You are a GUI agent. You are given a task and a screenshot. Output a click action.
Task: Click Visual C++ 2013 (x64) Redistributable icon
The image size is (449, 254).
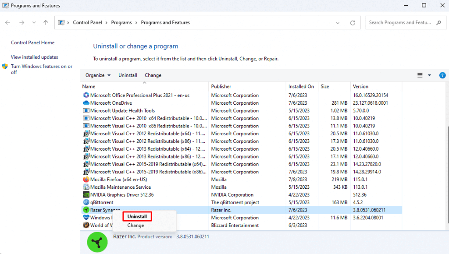click(x=86, y=149)
